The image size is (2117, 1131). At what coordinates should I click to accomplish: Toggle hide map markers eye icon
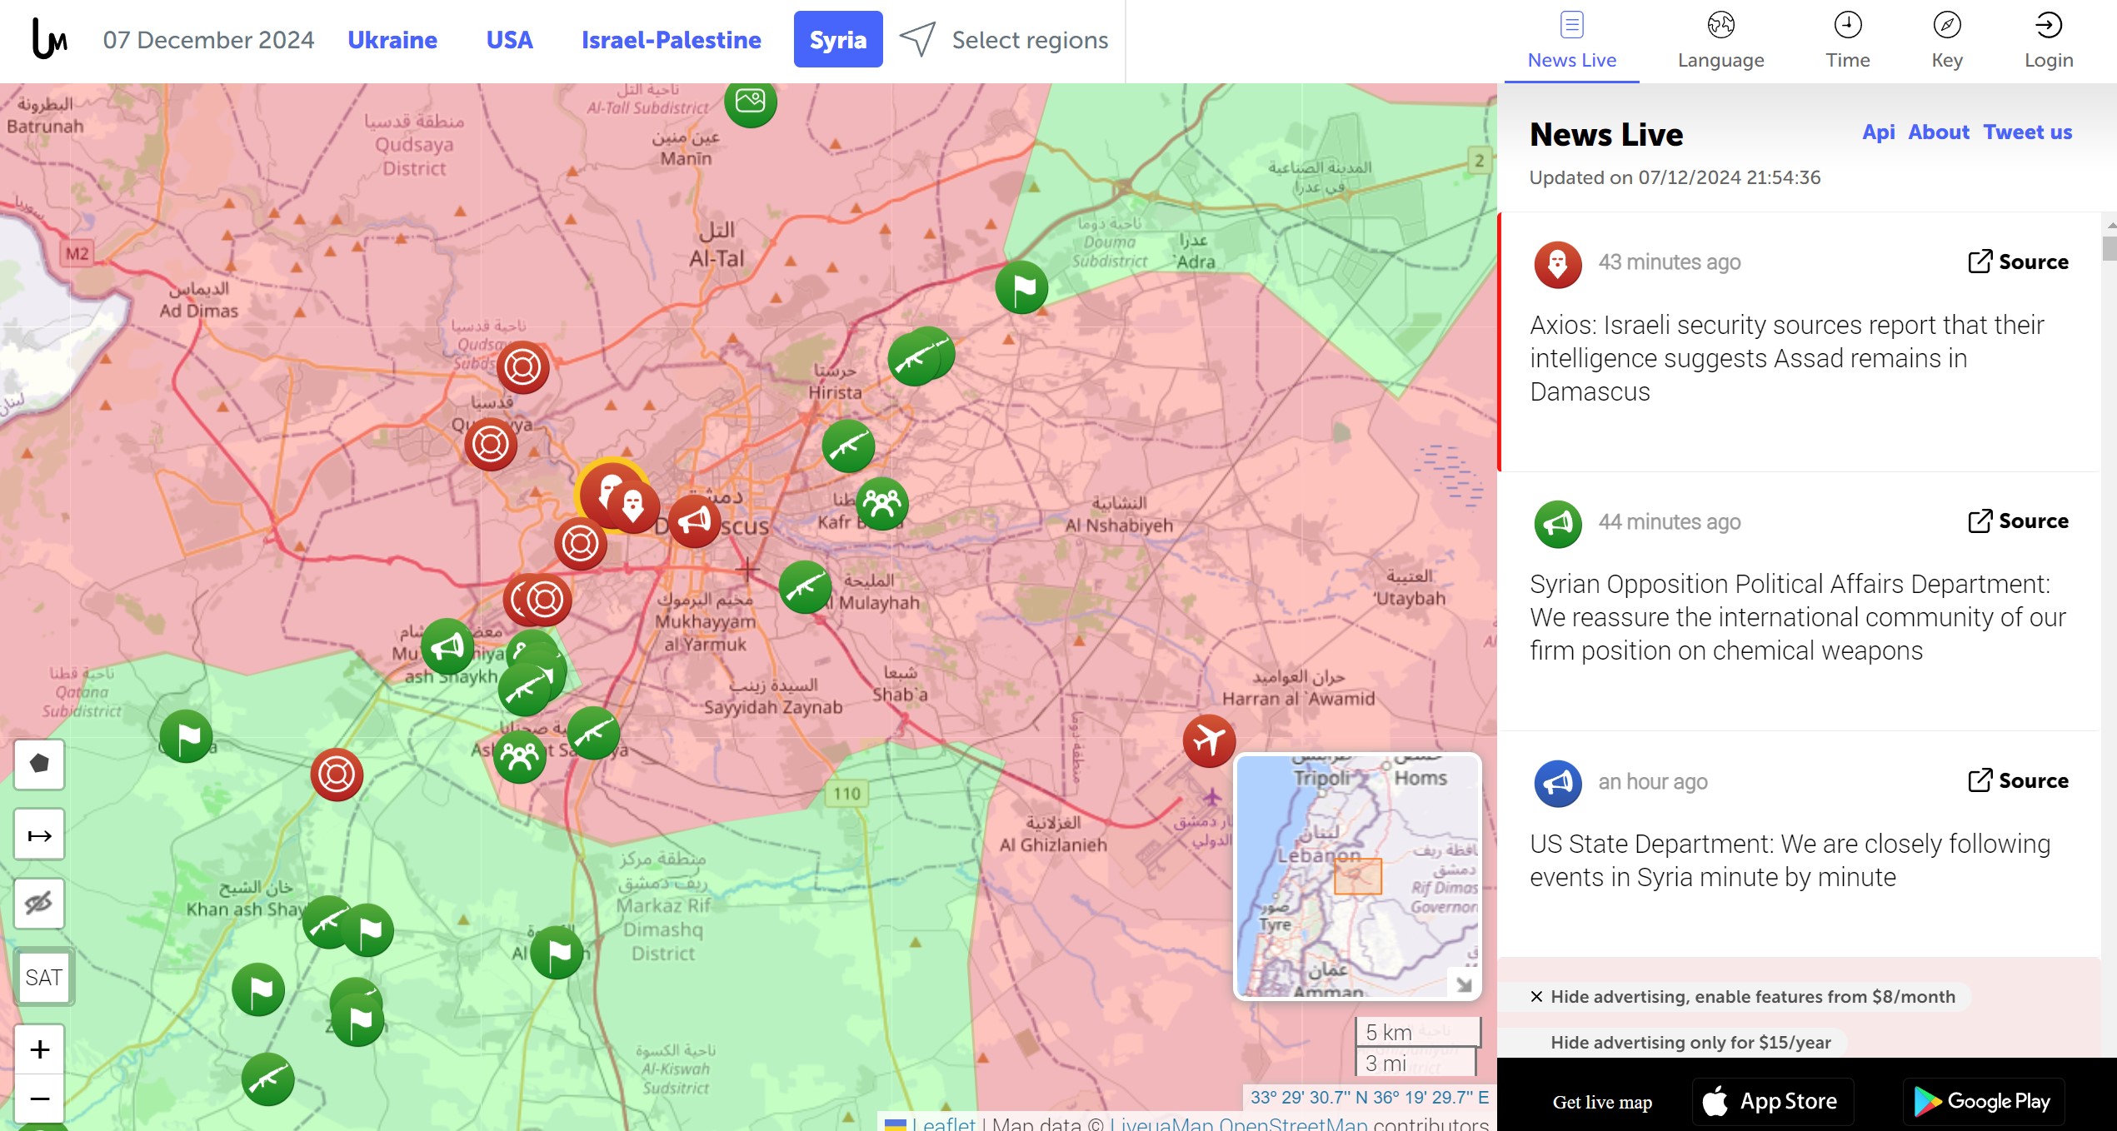39,903
